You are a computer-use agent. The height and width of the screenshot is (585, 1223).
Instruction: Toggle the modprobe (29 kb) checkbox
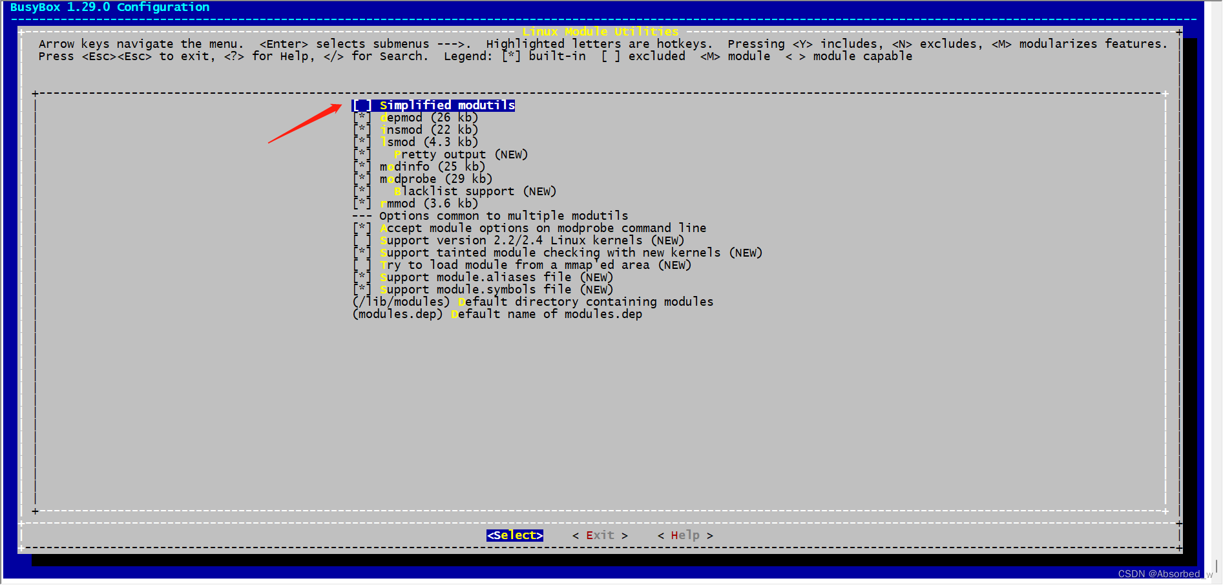point(362,179)
